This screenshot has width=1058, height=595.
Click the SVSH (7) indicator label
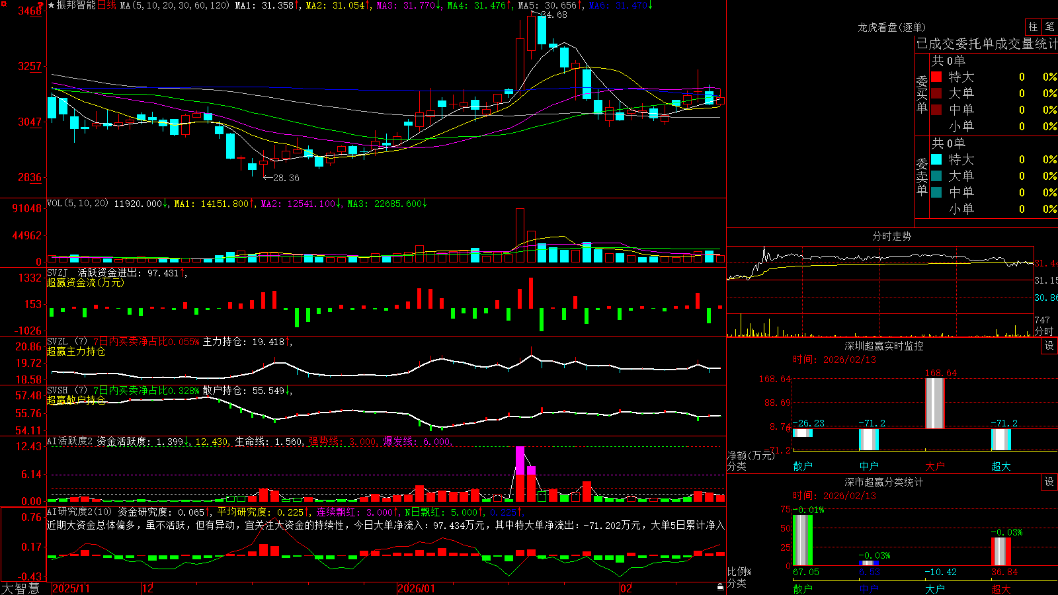tap(67, 391)
